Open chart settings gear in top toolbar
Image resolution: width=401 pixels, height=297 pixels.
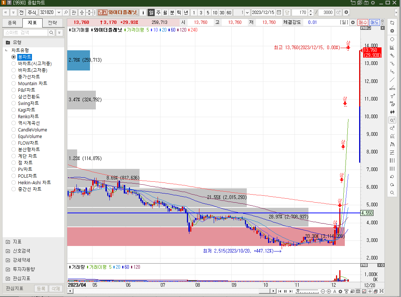346,12
